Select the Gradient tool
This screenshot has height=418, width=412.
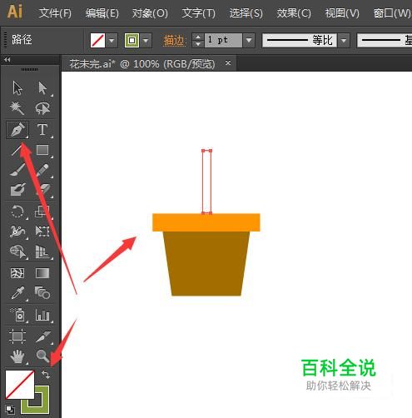[42, 273]
